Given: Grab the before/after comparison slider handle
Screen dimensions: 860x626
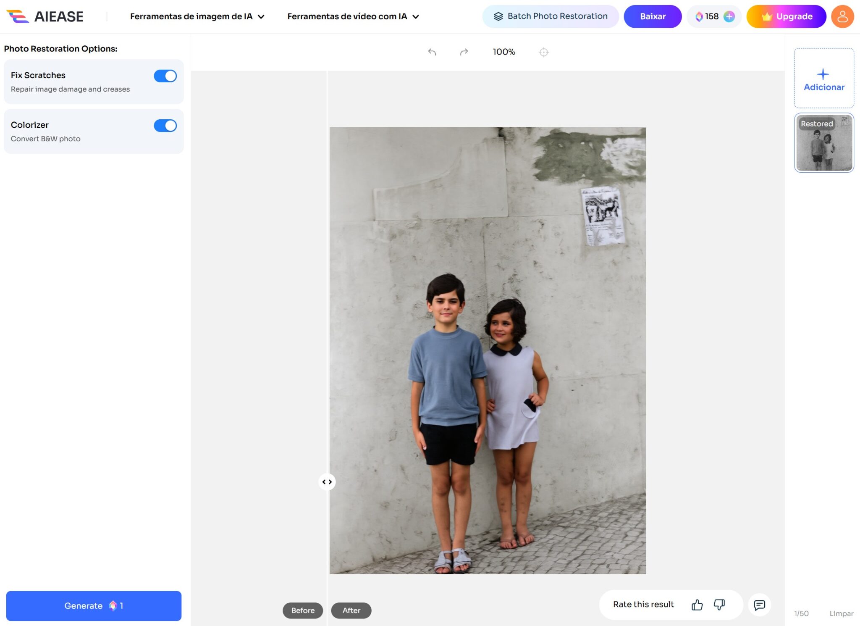Looking at the screenshot, I should [327, 482].
